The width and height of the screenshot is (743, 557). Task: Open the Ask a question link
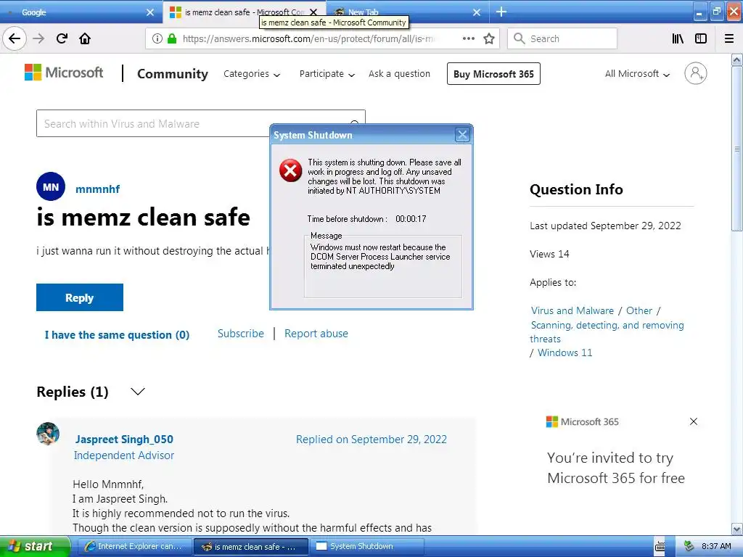pos(400,74)
